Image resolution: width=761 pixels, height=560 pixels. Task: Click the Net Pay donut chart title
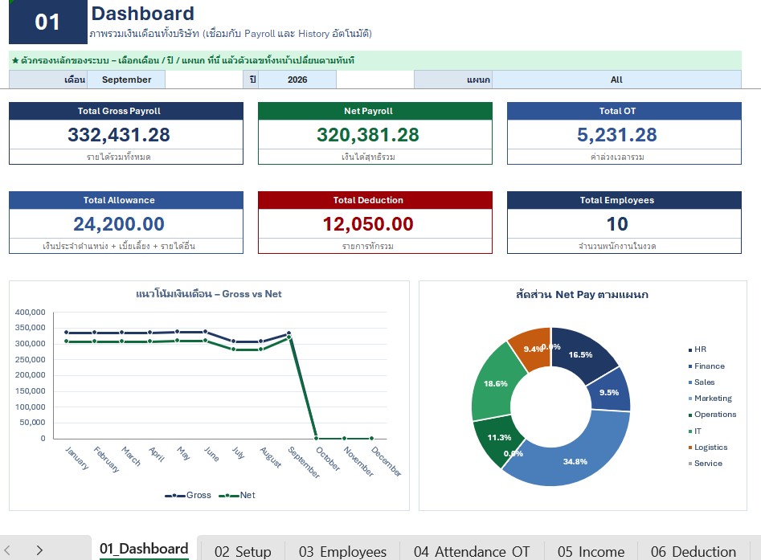[x=582, y=294]
